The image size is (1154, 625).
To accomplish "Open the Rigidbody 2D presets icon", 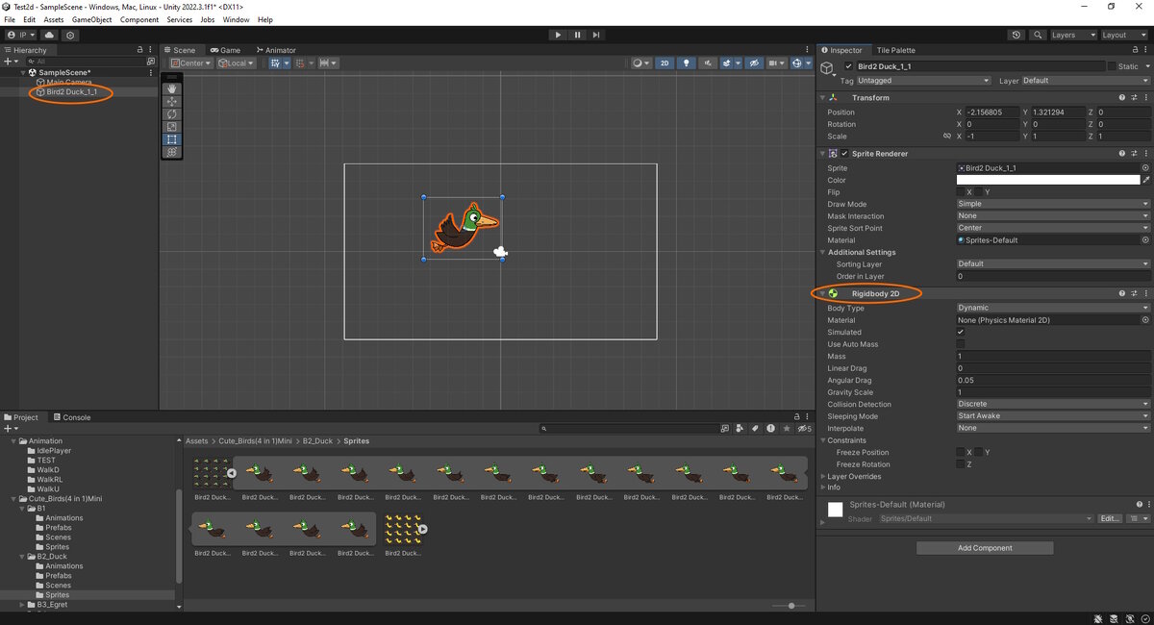I will [x=1134, y=293].
